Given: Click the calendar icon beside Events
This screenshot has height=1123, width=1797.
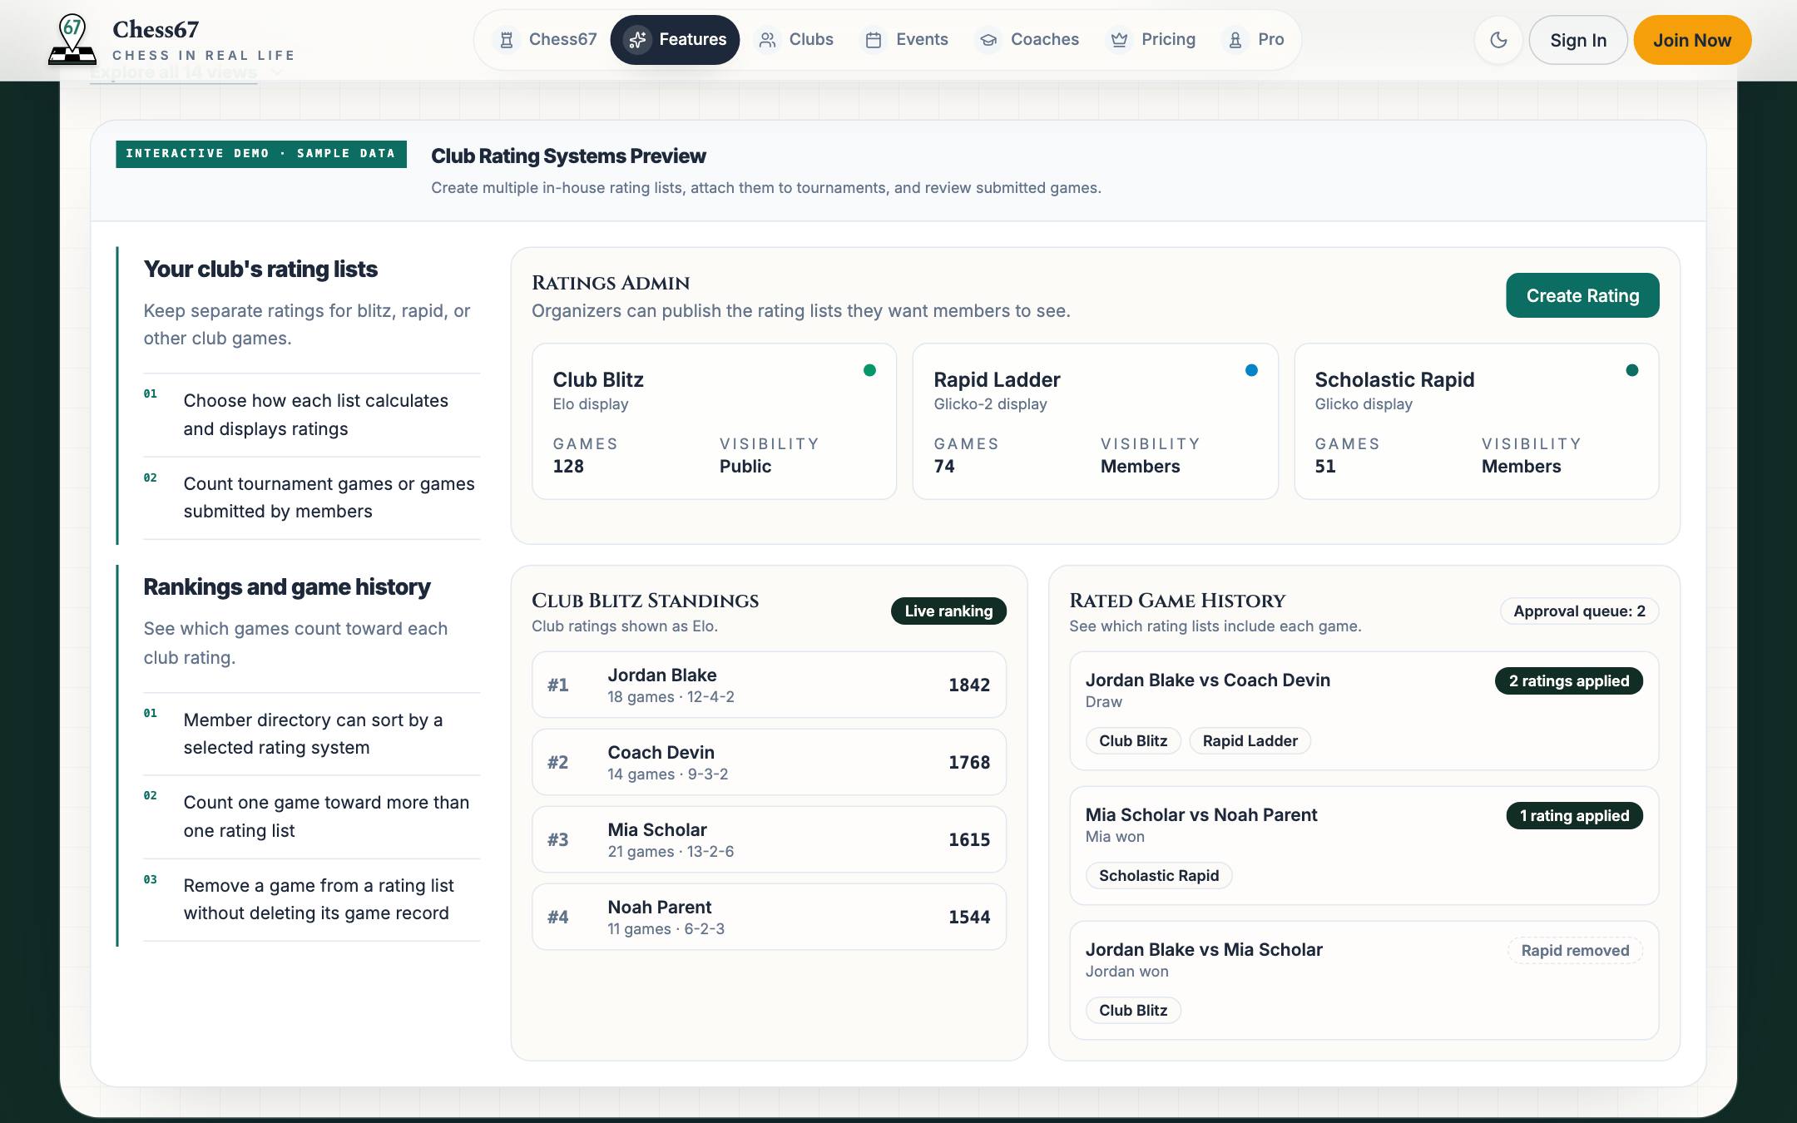Looking at the screenshot, I should tap(874, 40).
